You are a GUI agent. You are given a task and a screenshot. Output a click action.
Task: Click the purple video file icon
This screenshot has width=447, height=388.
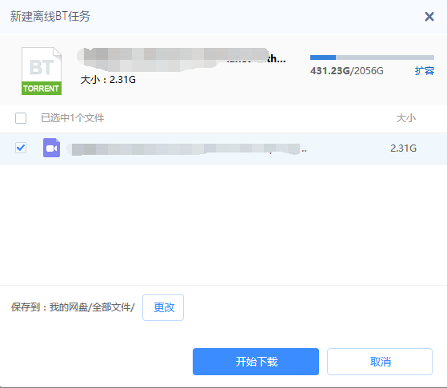[x=52, y=148]
